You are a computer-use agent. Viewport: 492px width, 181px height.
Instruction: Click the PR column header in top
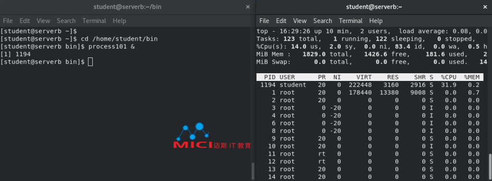click(x=322, y=77)
